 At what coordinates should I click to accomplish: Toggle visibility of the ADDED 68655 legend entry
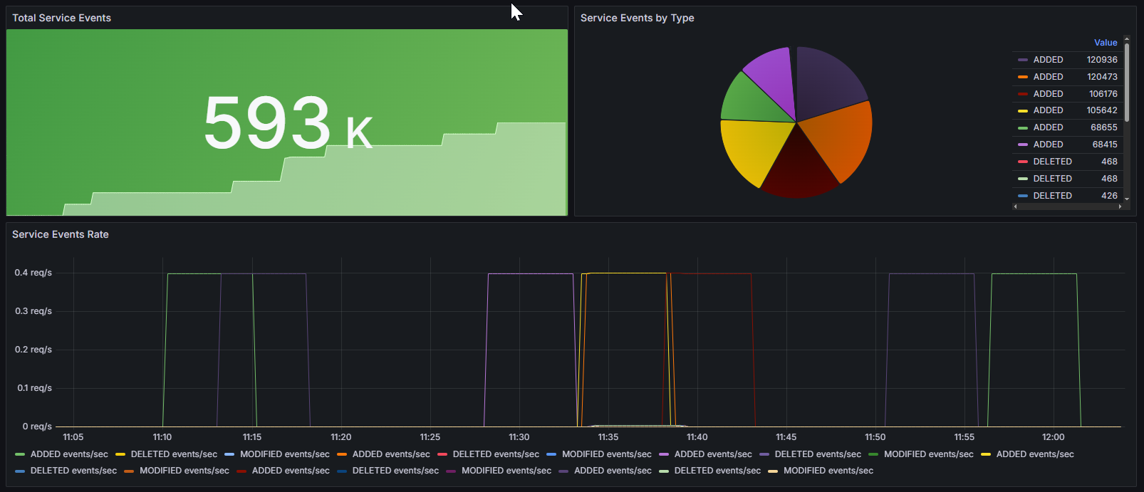[x=1048, y=127]
